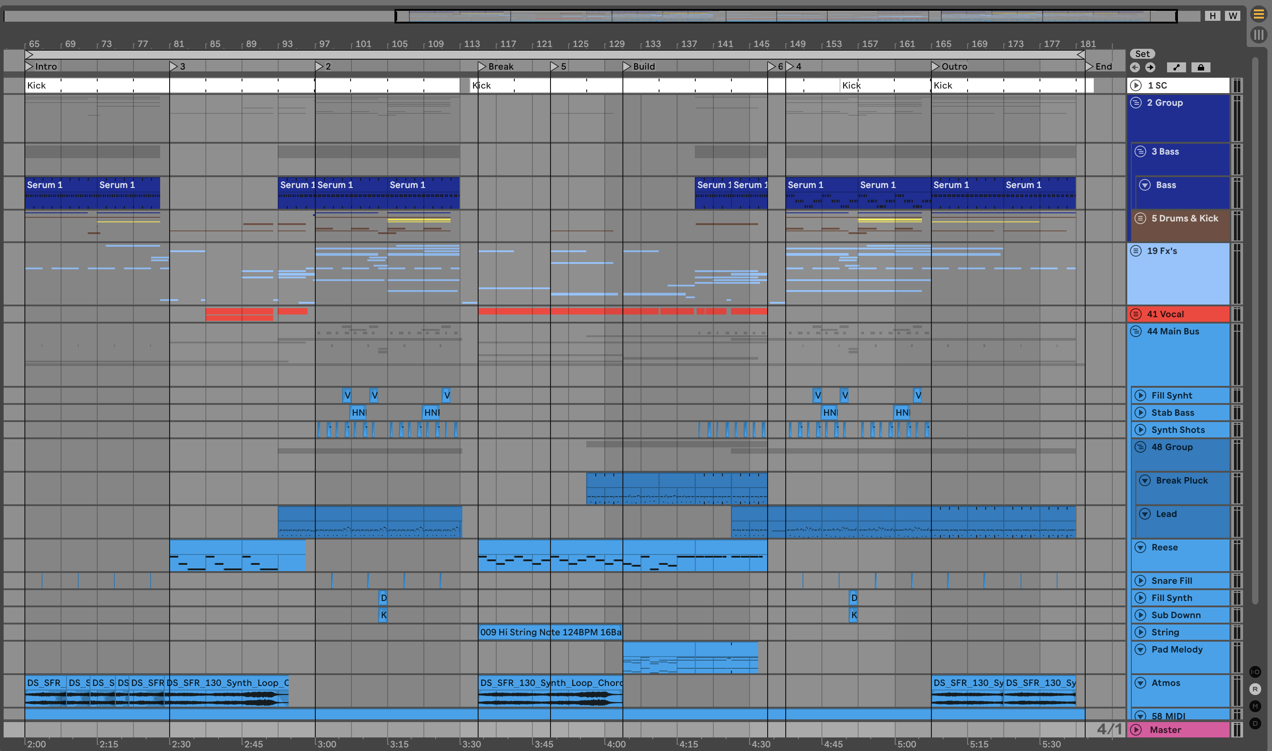Viewport: 1272px width, 751px height.
Task: Click the Arrangement View selector icon
Action: point(1259,14)
